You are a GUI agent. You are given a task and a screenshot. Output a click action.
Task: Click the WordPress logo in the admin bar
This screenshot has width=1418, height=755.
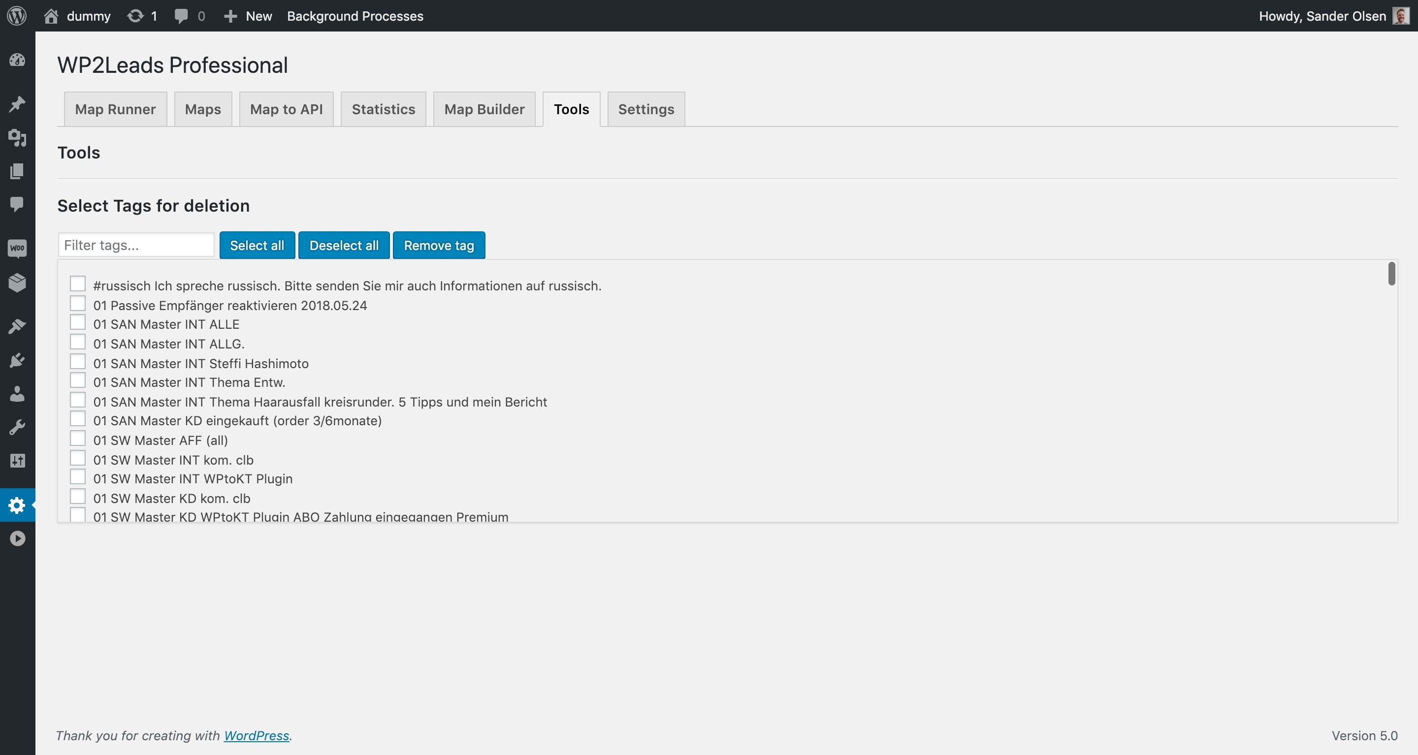pyautogui.click(x=17, y=15)
